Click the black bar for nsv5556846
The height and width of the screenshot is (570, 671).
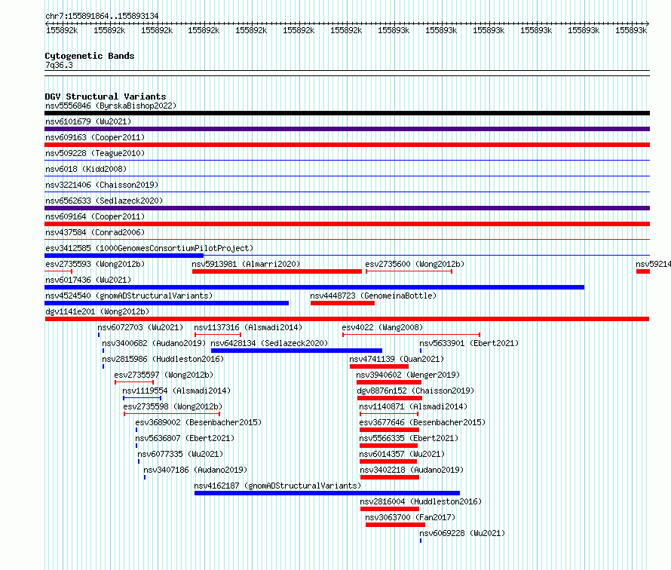(347, 113)
